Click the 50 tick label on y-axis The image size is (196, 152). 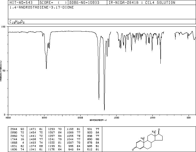click(x=4, y=71)
